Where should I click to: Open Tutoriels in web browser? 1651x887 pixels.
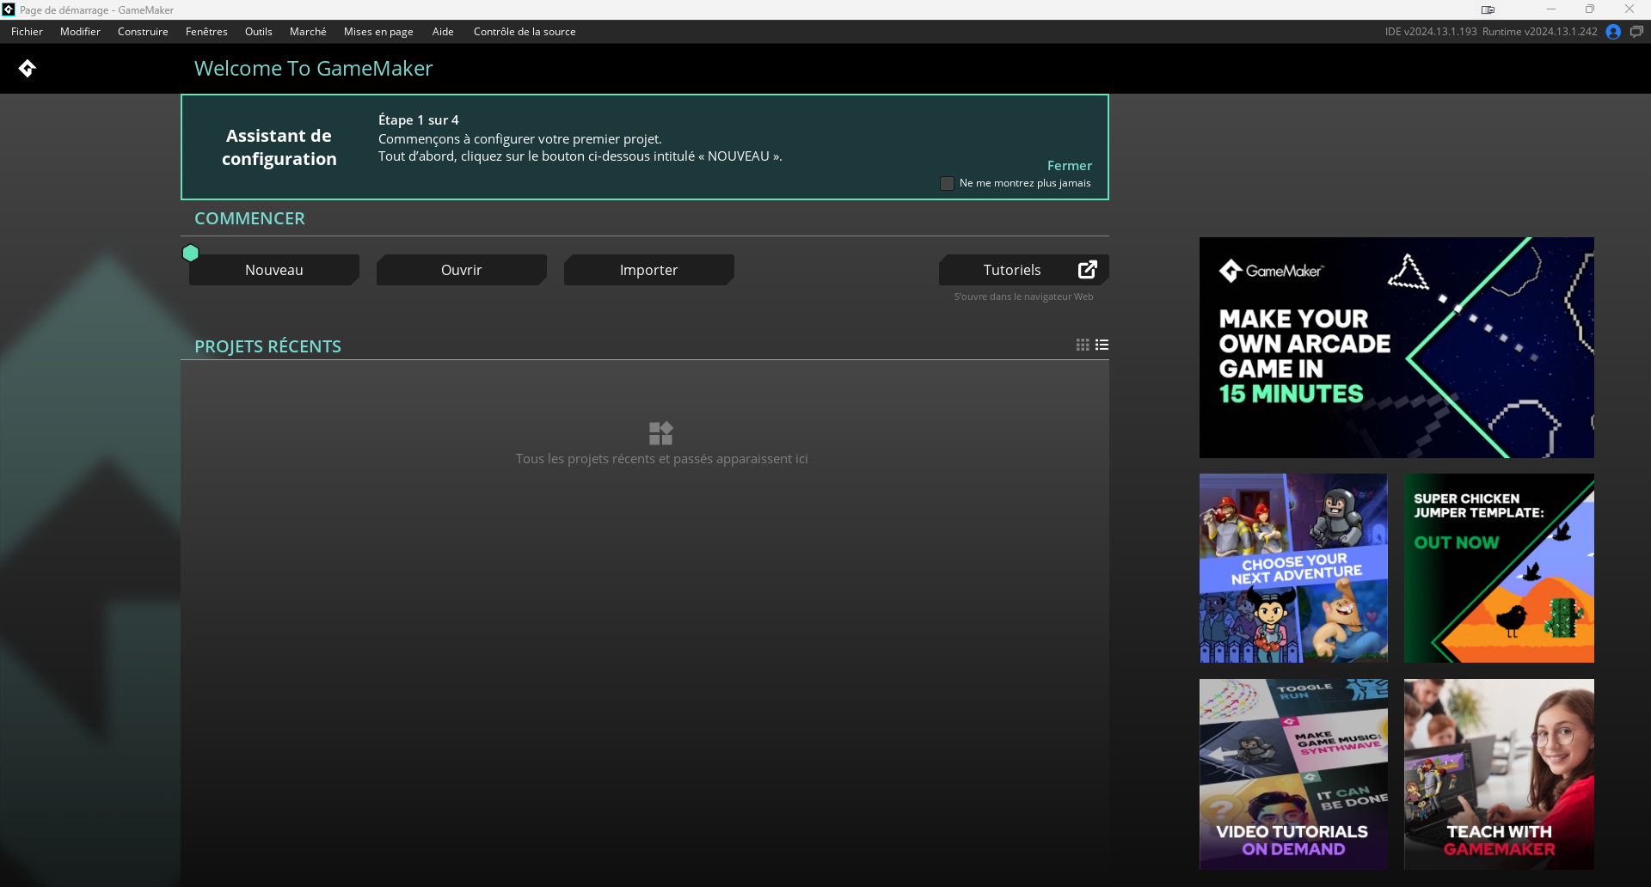1024,270
